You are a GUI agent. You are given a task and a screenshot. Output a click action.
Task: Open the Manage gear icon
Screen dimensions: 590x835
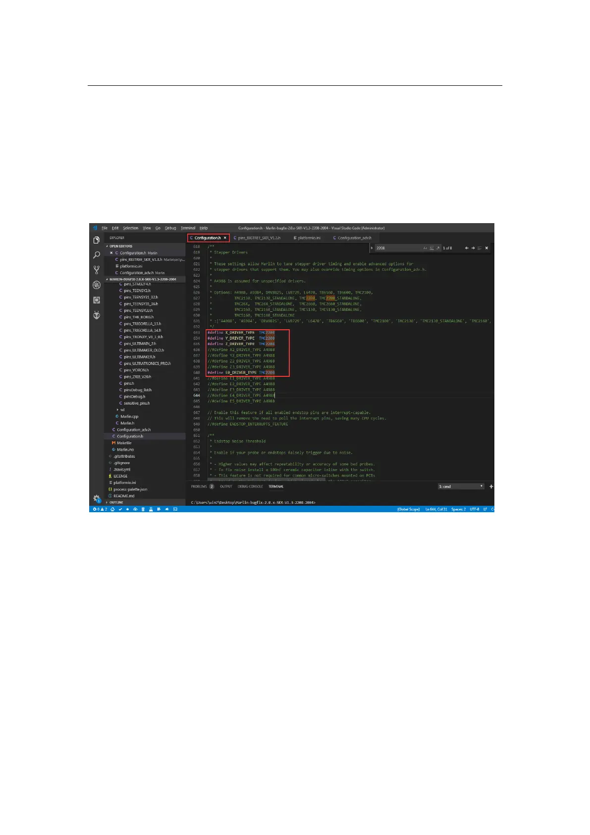(97, 498)
